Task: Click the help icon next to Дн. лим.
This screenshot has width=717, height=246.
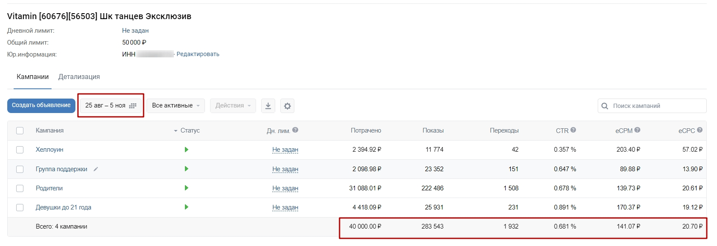Action: [295, 130]
